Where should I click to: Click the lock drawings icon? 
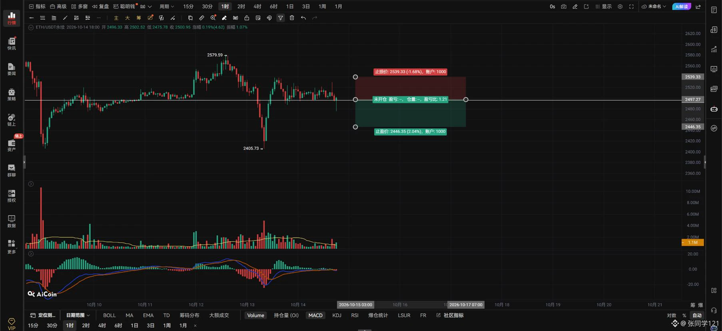(x=247, y=18)
